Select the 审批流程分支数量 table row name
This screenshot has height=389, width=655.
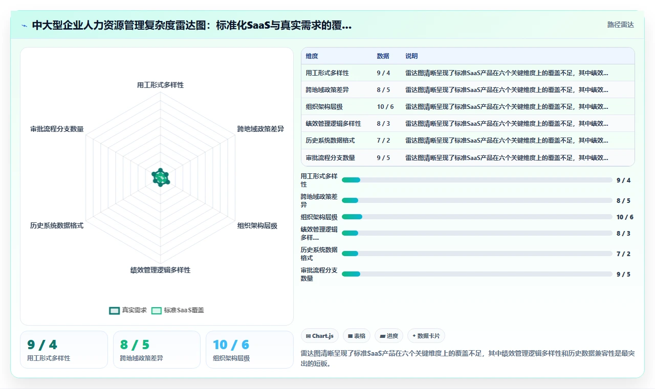(x=331, y=158)
